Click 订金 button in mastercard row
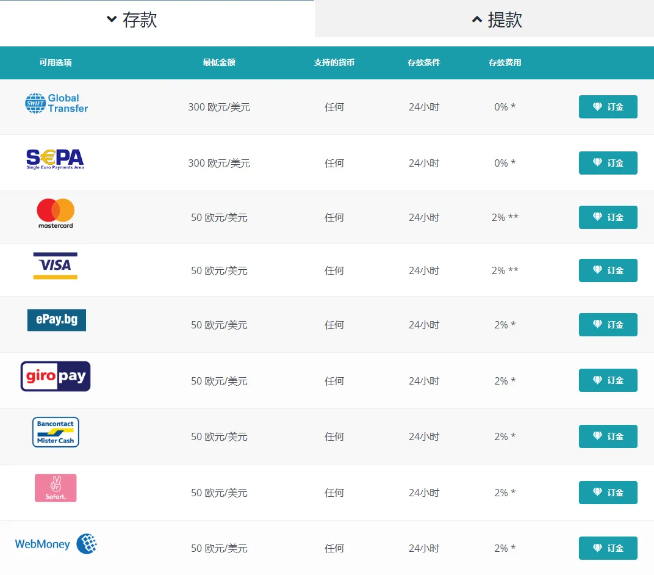The width and height of the screenshot is (654, 575). (x=608, y=217)
